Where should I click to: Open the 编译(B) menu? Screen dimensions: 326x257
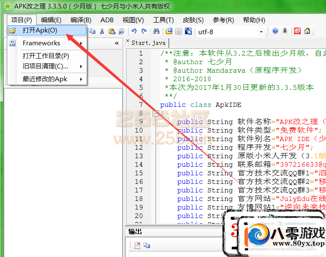[x=81, y=20]
